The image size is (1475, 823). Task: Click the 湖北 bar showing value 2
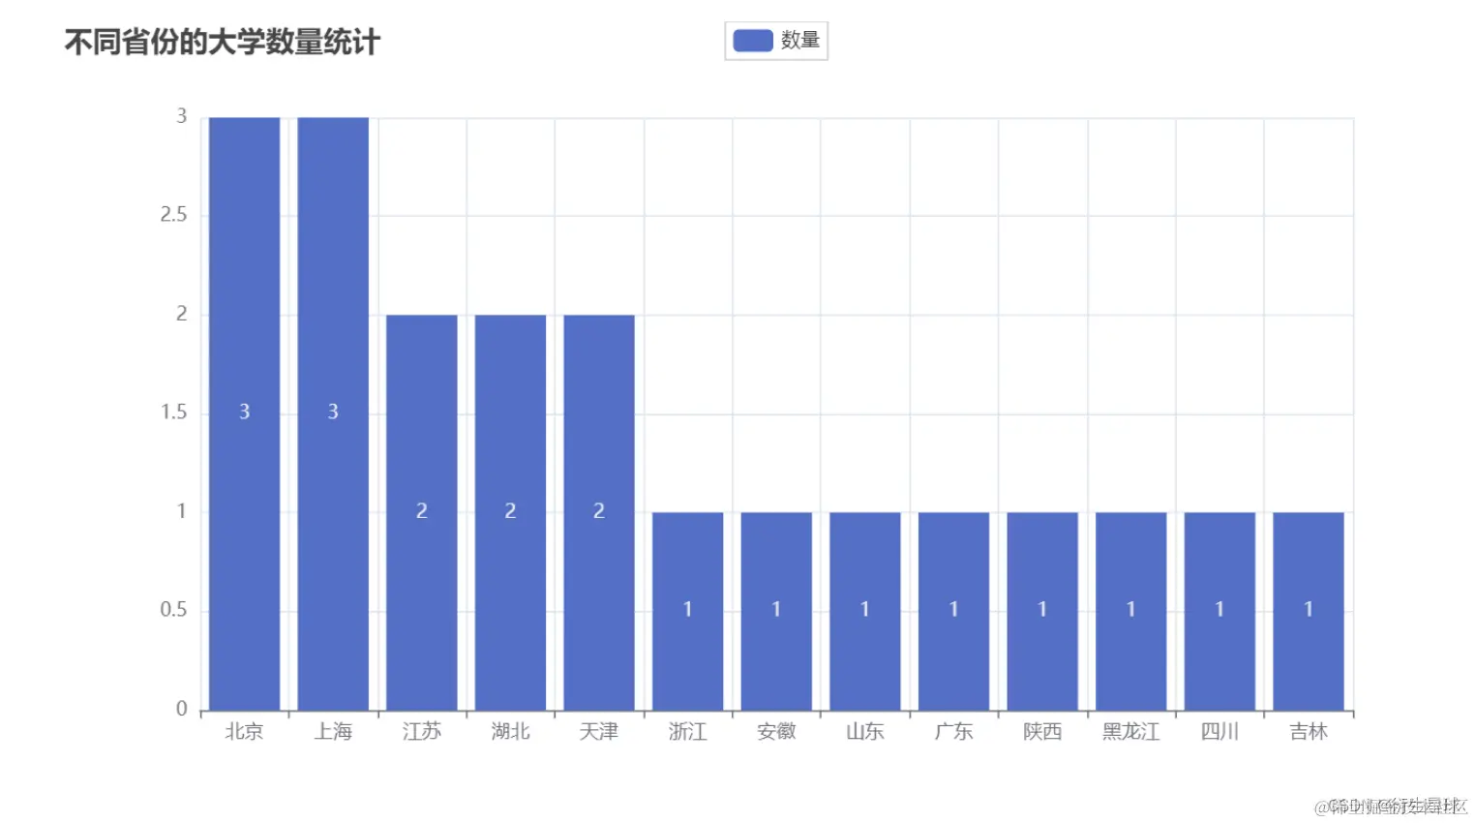510,510
